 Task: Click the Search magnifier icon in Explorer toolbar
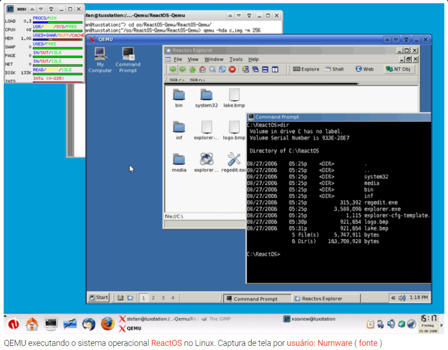pos(212,69)
